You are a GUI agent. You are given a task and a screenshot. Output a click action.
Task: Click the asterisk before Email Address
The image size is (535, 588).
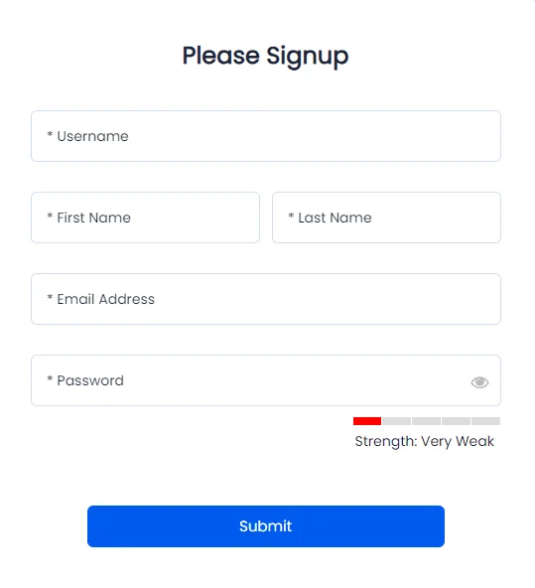coord(50,297)
